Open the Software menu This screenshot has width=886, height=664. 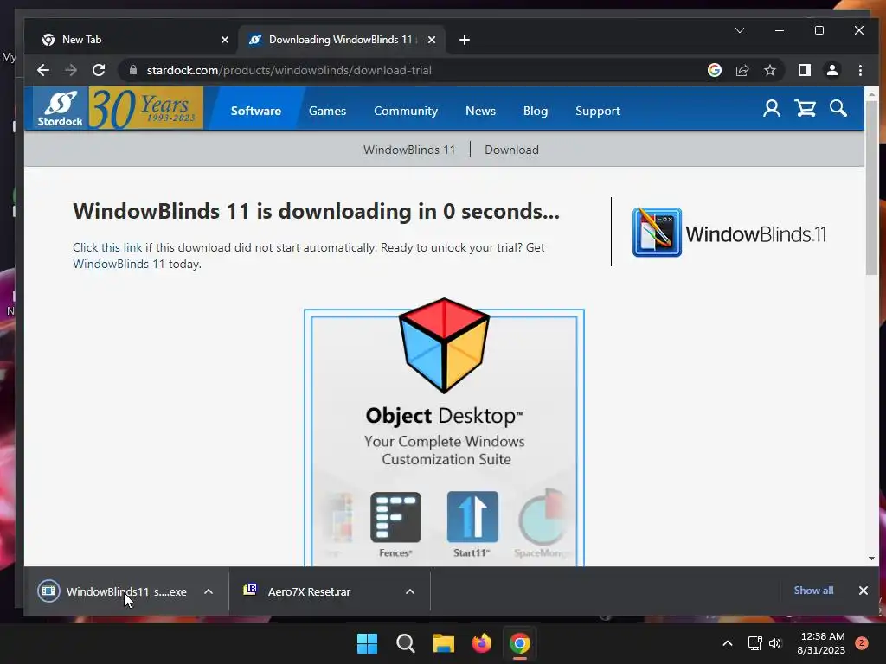click(256, 111)
